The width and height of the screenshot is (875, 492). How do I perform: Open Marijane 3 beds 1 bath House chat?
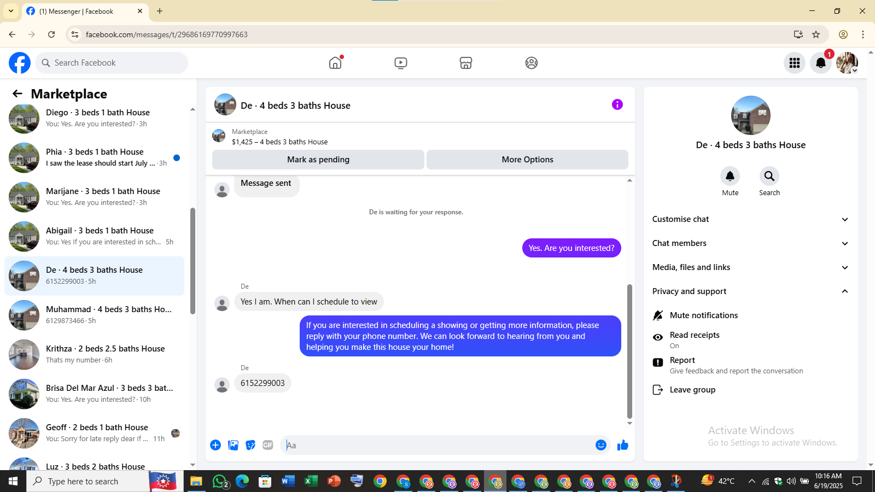coord(94,197)
